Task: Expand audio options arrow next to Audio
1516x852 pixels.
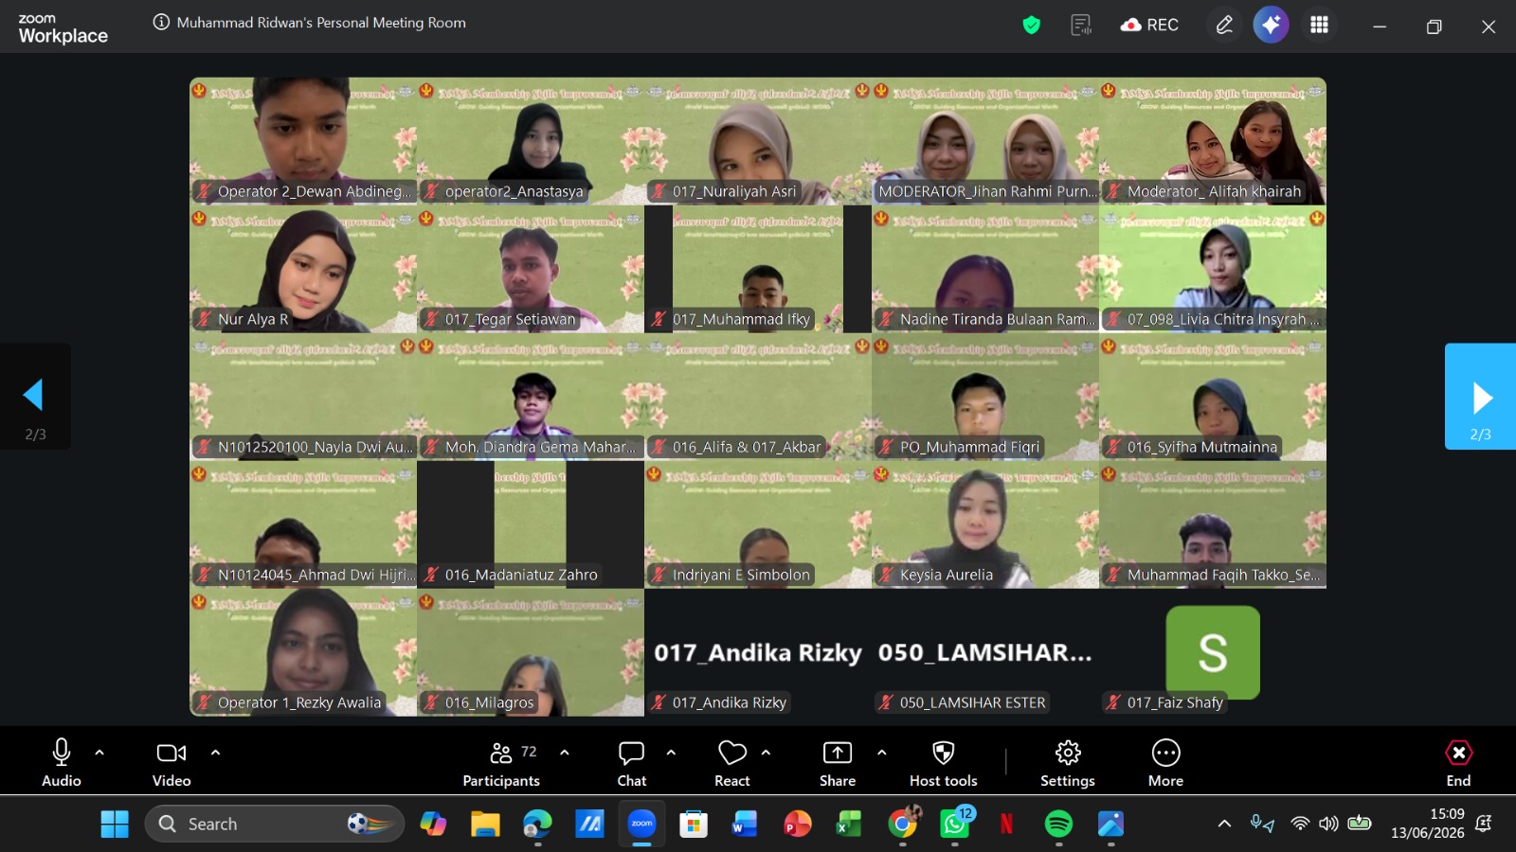Action: (99, 753)
